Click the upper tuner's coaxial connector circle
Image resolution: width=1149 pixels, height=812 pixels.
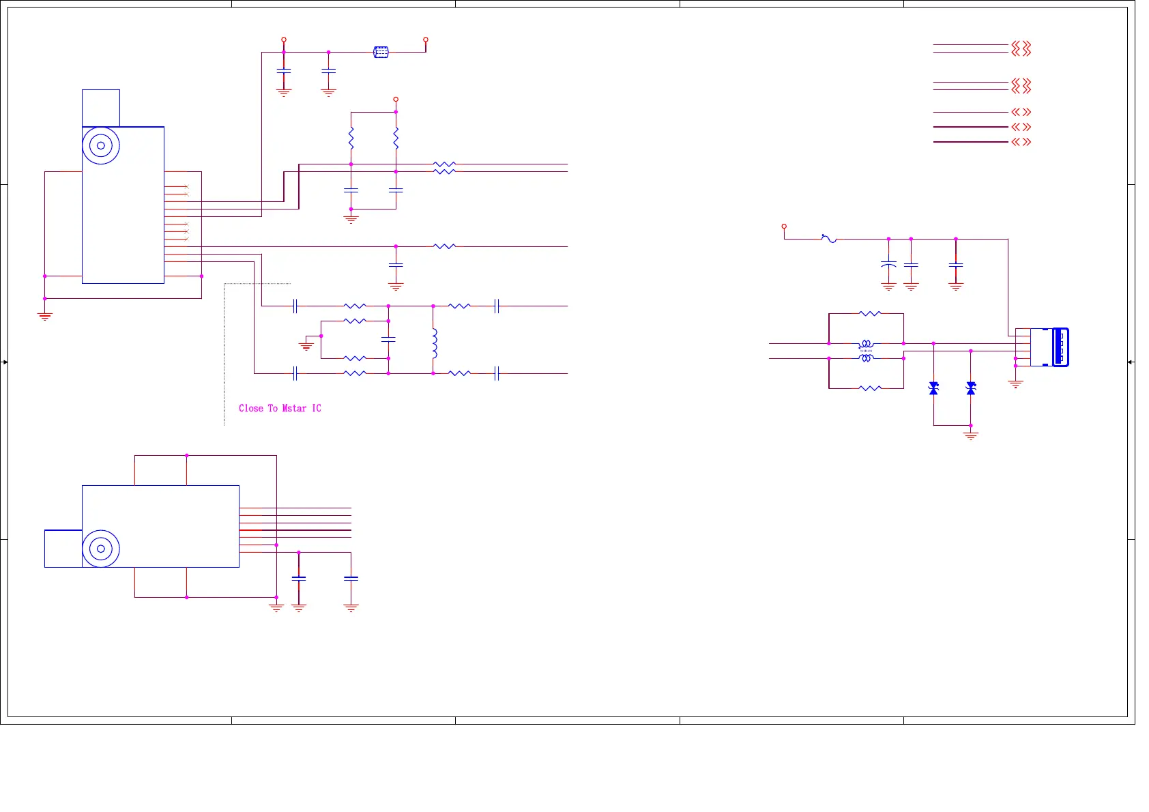point(101,145)
